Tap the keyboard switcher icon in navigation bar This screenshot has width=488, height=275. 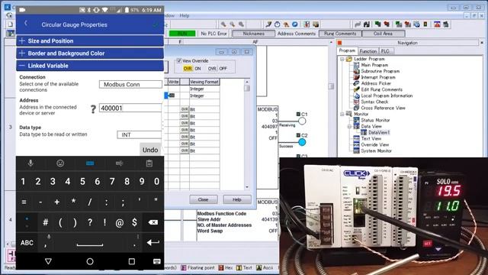point(156,261)
